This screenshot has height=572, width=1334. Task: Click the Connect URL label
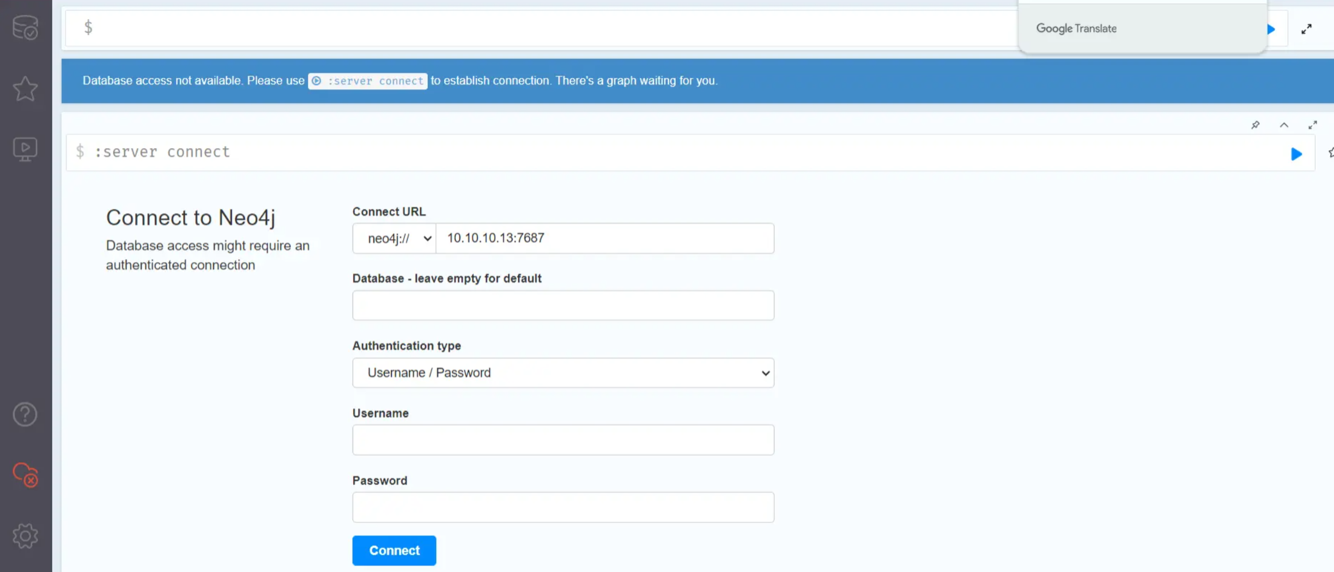(389, 211)
